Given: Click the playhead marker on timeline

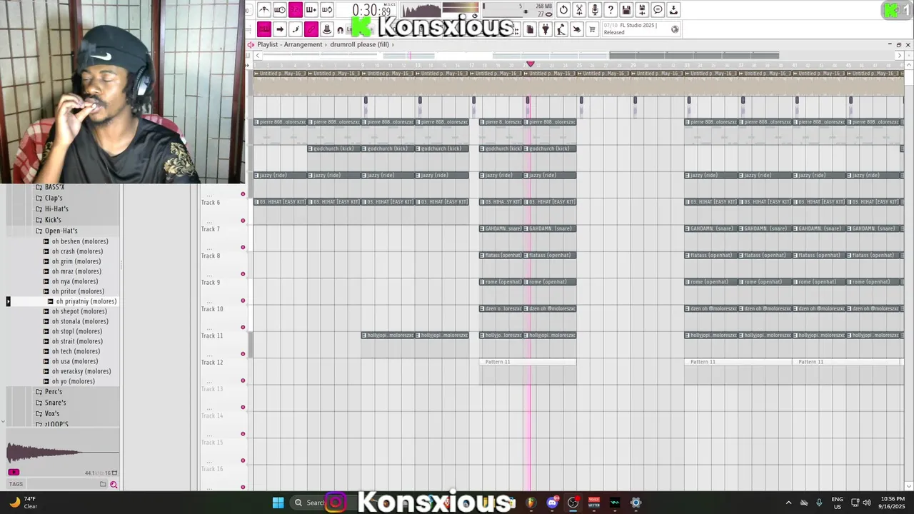Looking at the screenshot, I should (530, 64).
